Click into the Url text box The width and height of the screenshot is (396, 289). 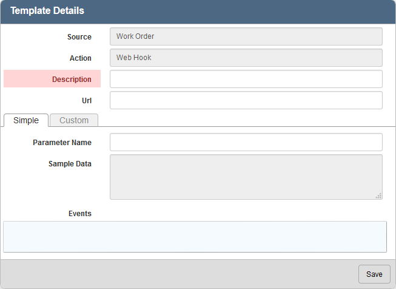tap(246, 100)
